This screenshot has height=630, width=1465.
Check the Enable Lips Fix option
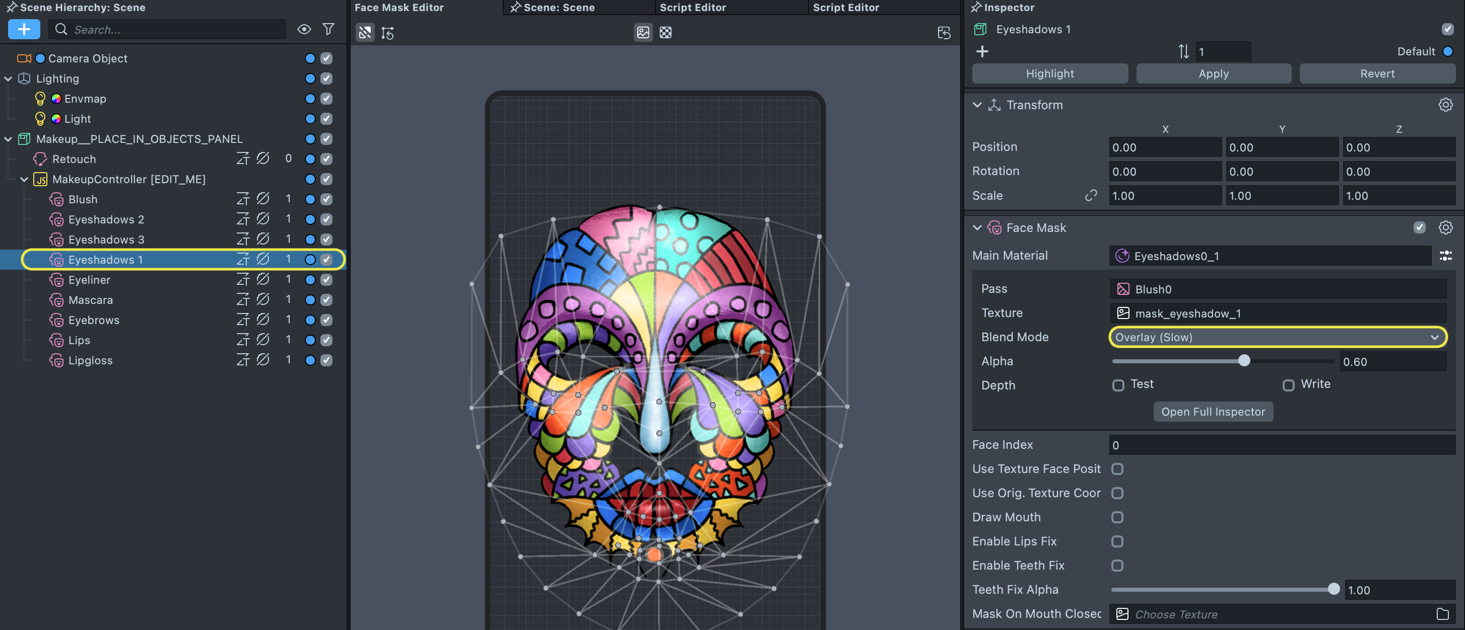pyautogui.click(x=1117, y=541)
